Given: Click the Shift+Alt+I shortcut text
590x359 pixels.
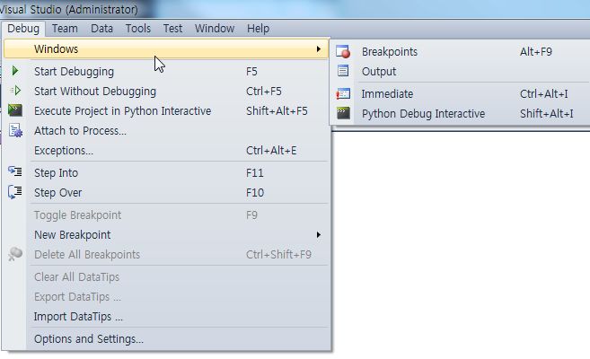Looking at the screenshot, I should coord(546,113).
